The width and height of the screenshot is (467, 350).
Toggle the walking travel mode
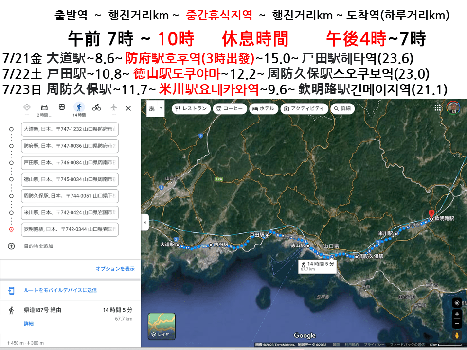click(x=79, y=107)
